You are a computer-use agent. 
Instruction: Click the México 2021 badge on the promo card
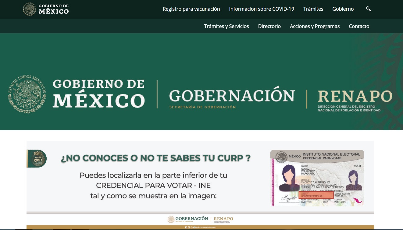pyautogui.click(x=37, y=159)
